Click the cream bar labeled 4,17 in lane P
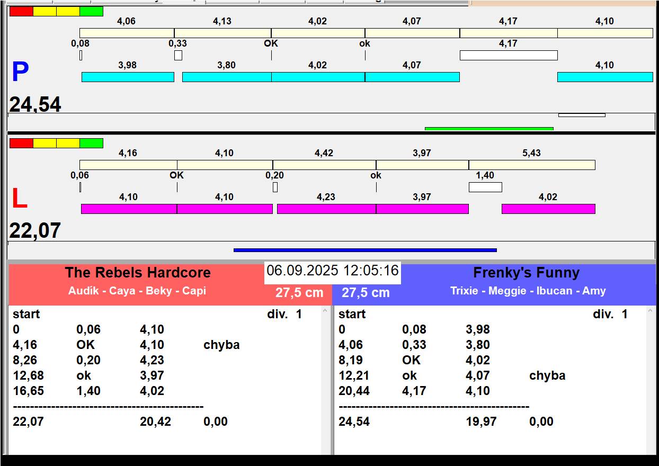Viewport: 659px width, 466px height. [x=509, y=33]
